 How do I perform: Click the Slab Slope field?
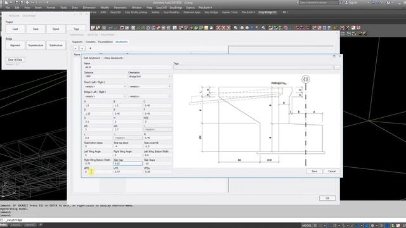[x=158, y=163]
